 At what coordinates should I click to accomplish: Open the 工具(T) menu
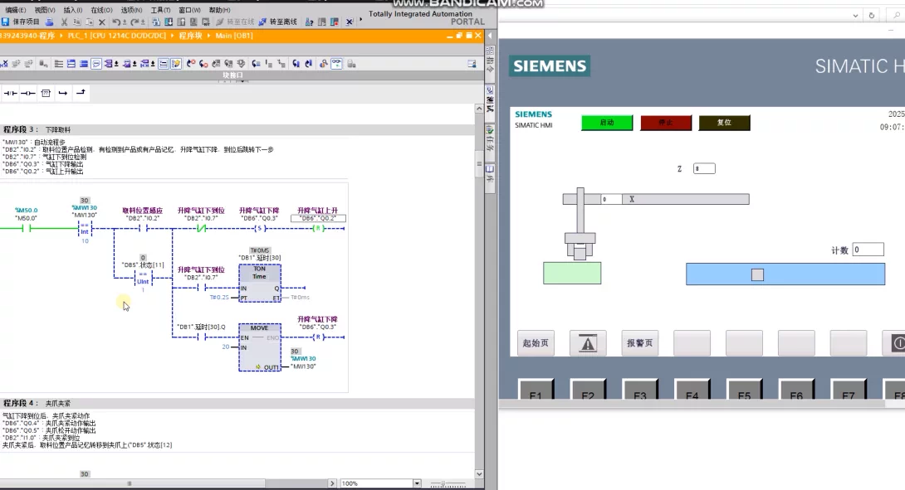tap(160, 10)
